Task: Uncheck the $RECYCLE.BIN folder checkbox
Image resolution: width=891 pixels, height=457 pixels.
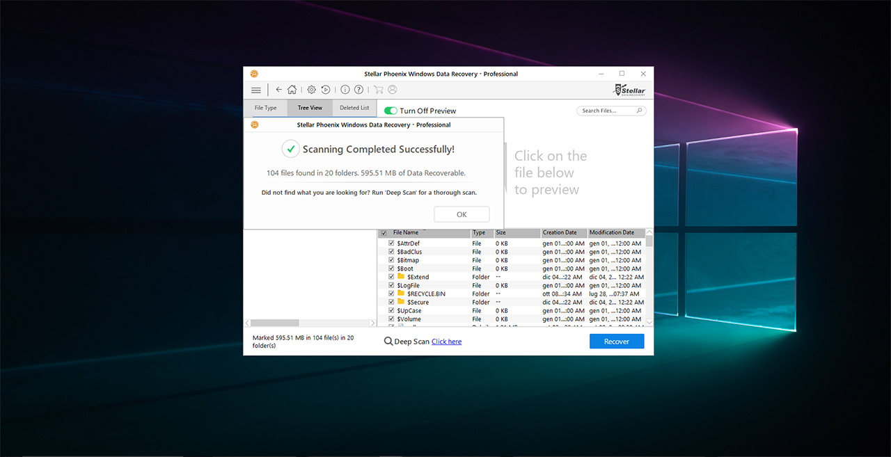Action: click(x=391, y=294)
